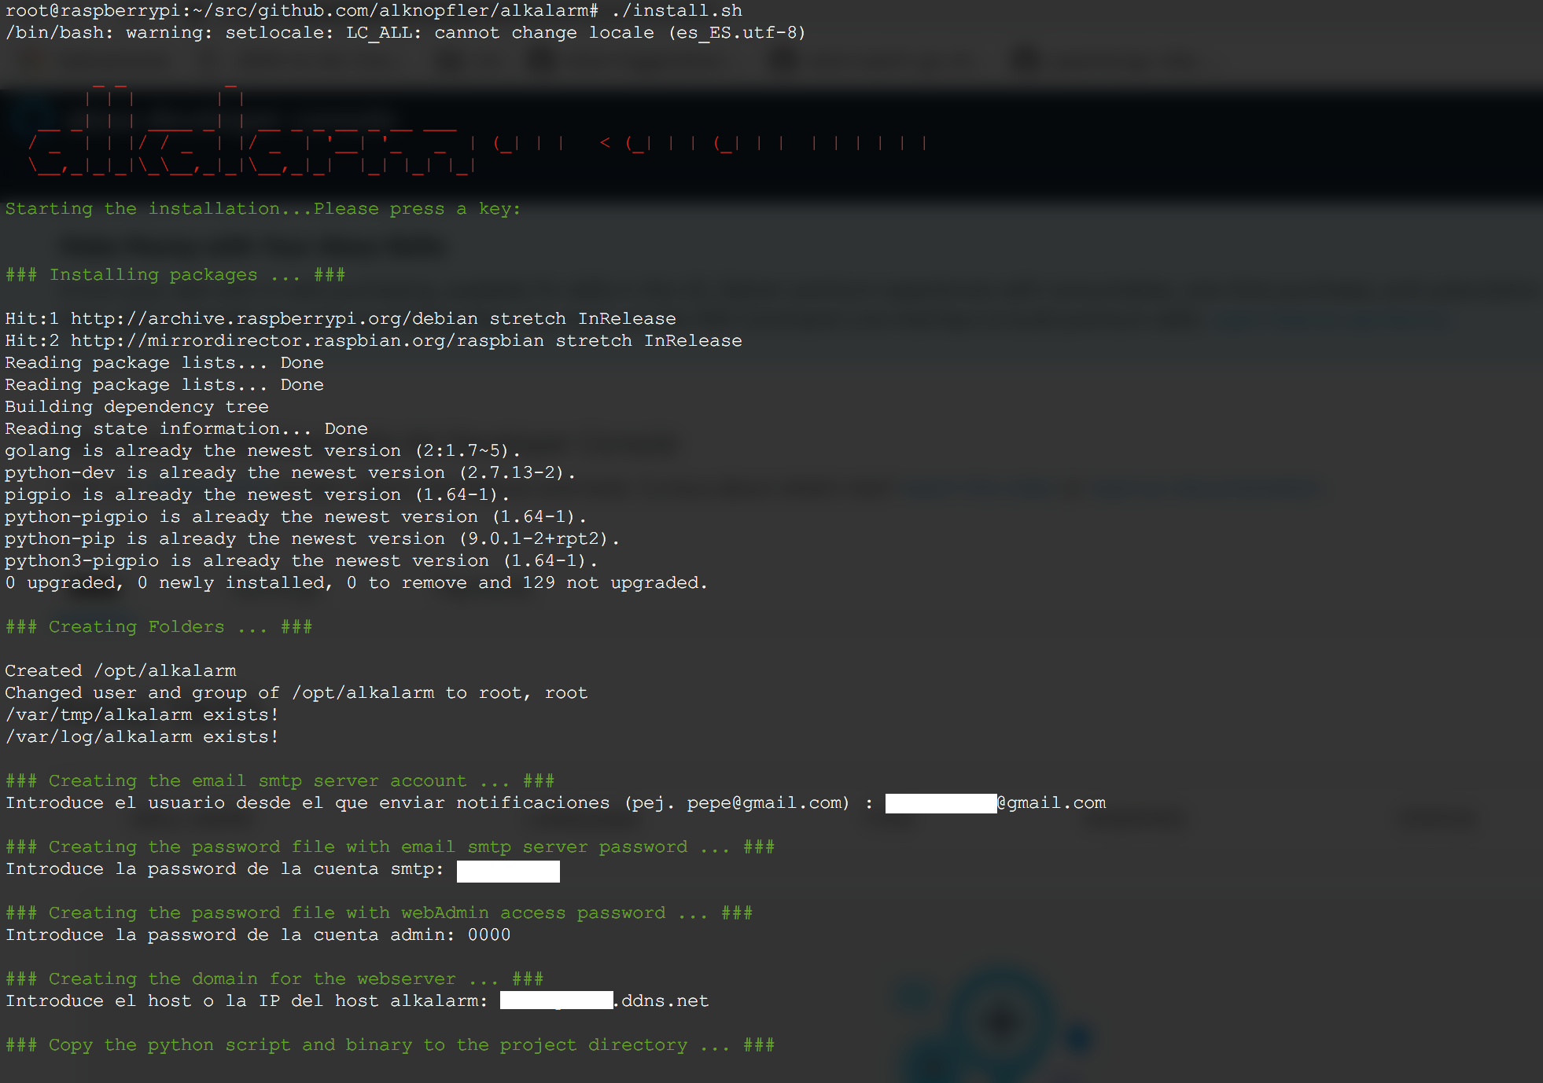The width and height of the screenshot is (1543, 1083).
Task: Click the setlocale LC_ALL warning line
Action: 405,33
